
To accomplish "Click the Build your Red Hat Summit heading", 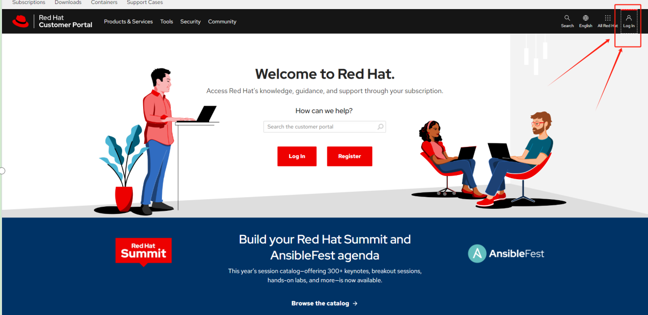I will click(325, 247).
